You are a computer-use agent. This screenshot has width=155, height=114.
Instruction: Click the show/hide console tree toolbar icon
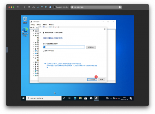(x=37, y=27)
